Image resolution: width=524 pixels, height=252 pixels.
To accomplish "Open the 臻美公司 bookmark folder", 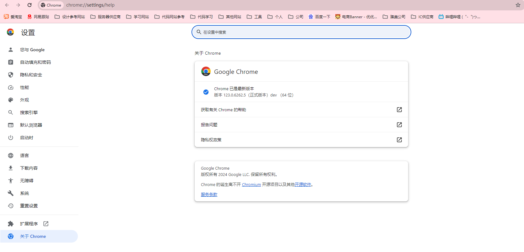I will tap(394, 17).
